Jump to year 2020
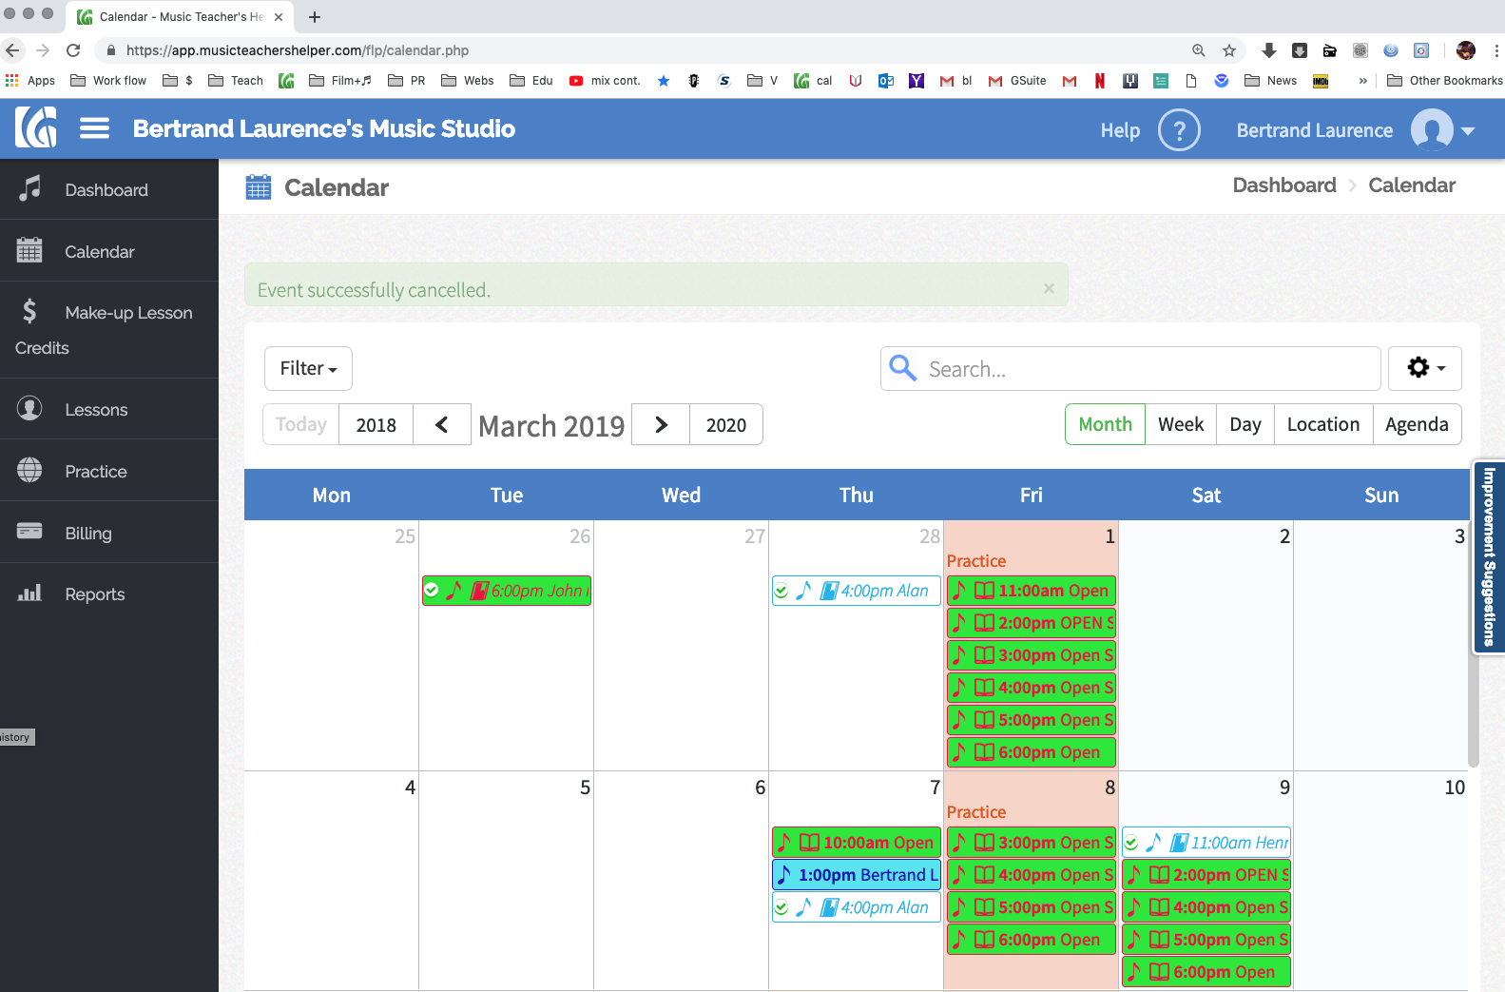 point(726,425)
